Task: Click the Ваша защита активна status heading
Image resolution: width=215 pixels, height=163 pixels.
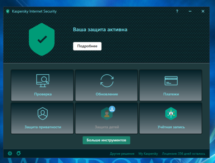Action: click(x=100, y=29)
